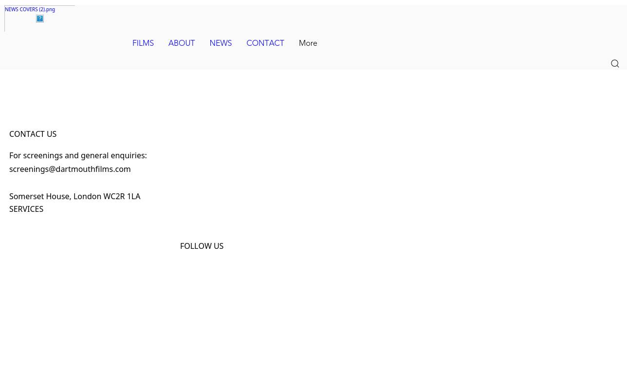Click the word London in the address

pyautogui.click(x=87, y=196)
